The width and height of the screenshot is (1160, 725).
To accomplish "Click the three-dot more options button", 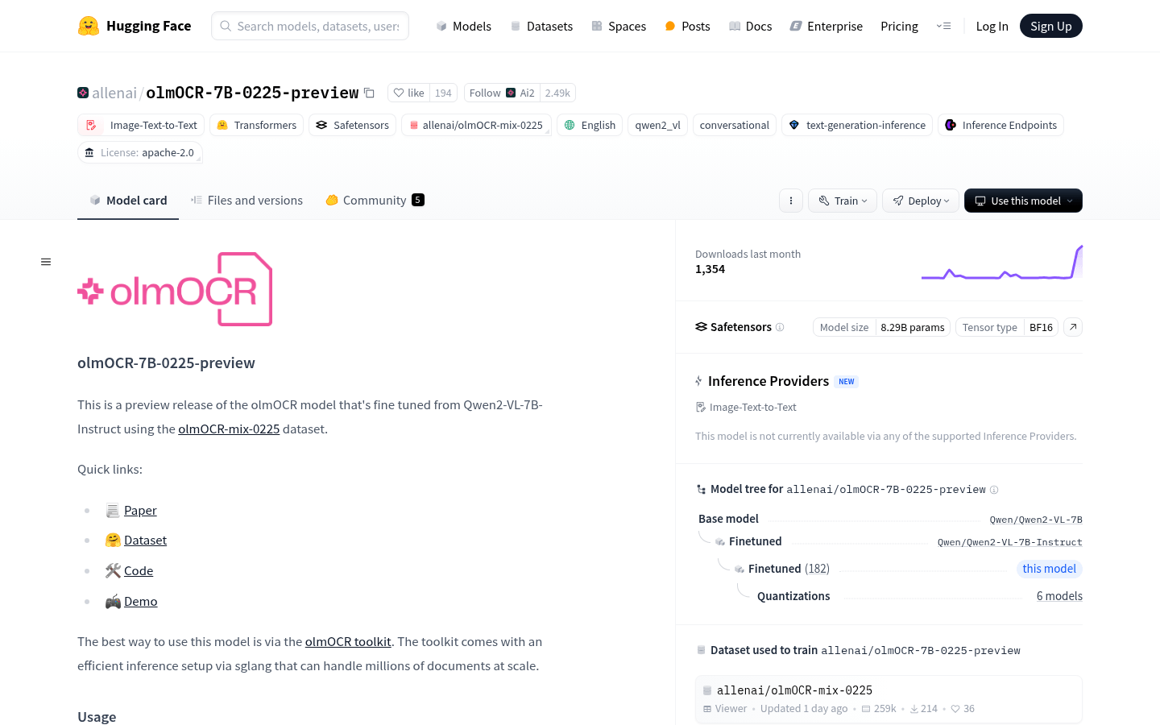I will 791,201.
